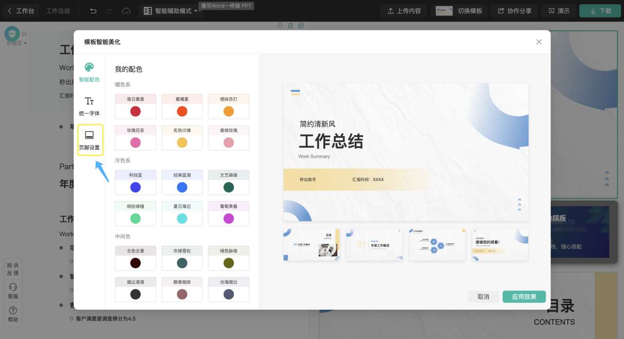Viewport: 624px width, 339px height.
Task: Click the green shield badge icon
Action: pyautogui.click(x=12, y=34)
